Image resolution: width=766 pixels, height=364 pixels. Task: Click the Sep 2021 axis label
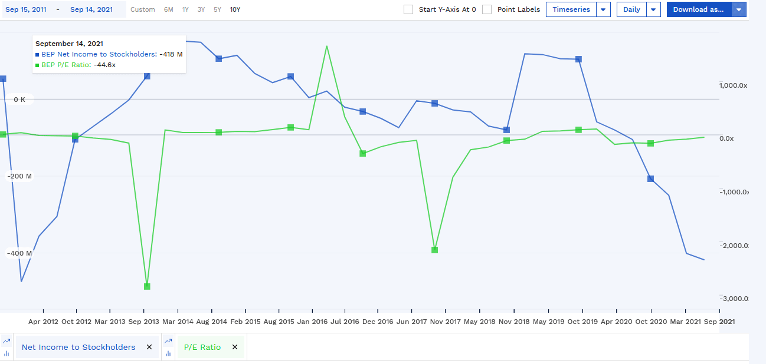(719, 322)
